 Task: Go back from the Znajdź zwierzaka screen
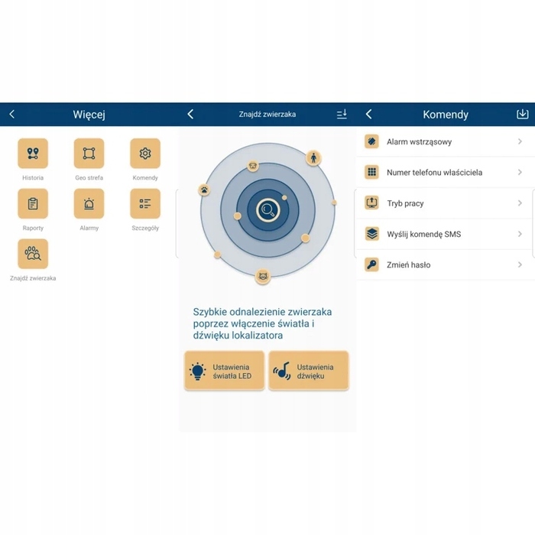[190, 114]
